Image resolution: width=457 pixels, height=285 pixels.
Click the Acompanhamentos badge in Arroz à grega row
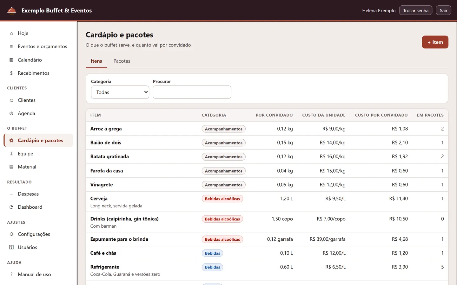[224, 129]
